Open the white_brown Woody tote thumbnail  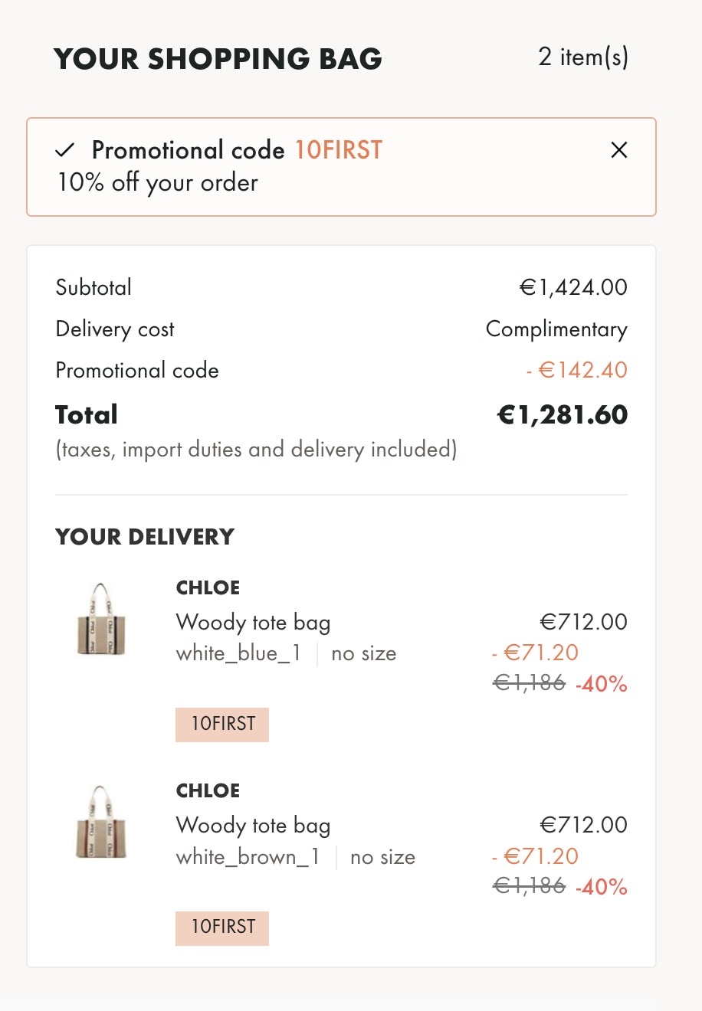[x=101, y=823]
